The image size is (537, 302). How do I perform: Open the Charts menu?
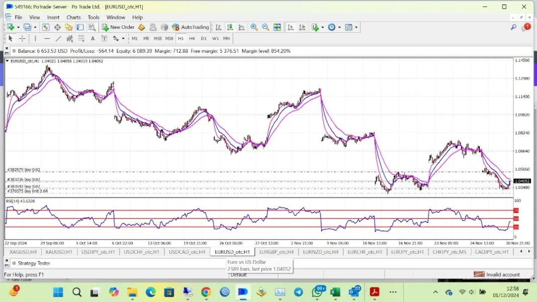[73, 17]
